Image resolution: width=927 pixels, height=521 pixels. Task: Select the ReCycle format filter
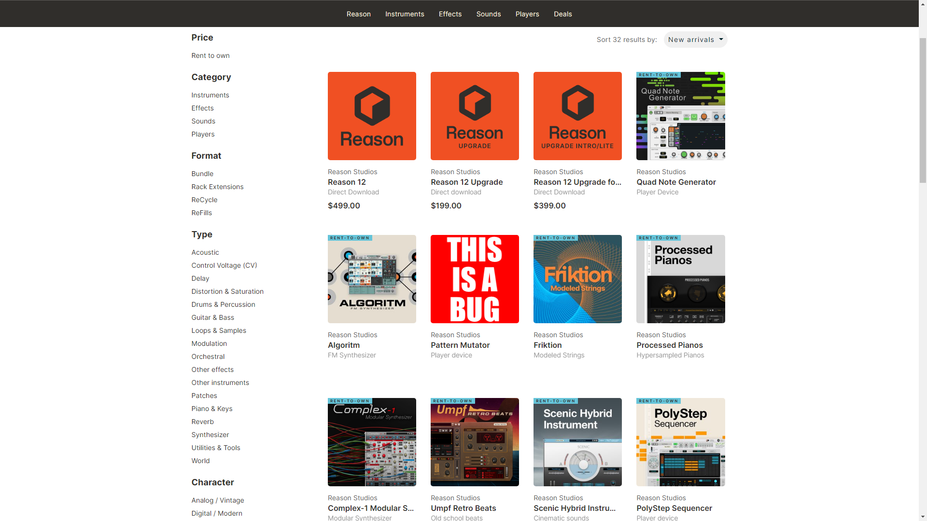204,200
